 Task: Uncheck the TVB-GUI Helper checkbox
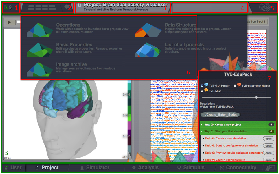click(x=202, y=85)
